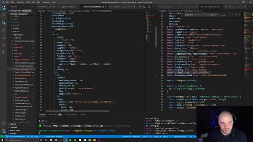Click the UTF-8 encoding in the status bar
253x142 pixels.
165,136
